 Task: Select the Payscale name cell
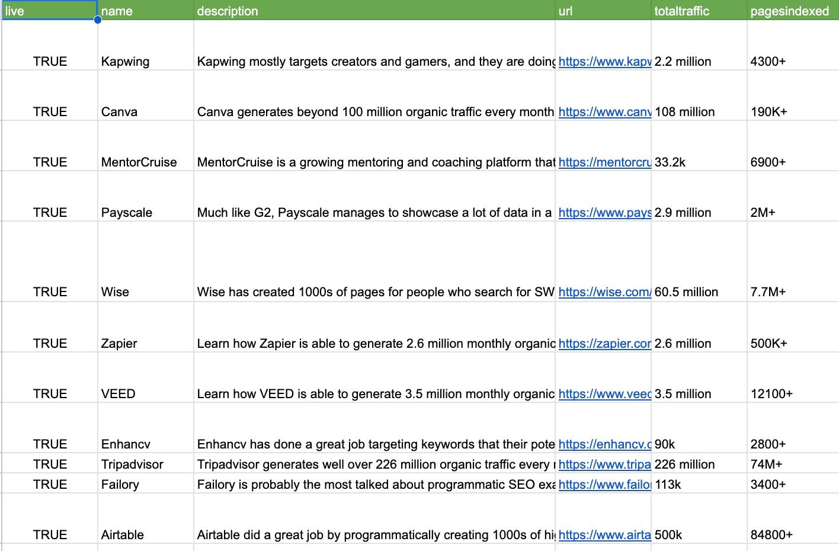click(146, 196)
